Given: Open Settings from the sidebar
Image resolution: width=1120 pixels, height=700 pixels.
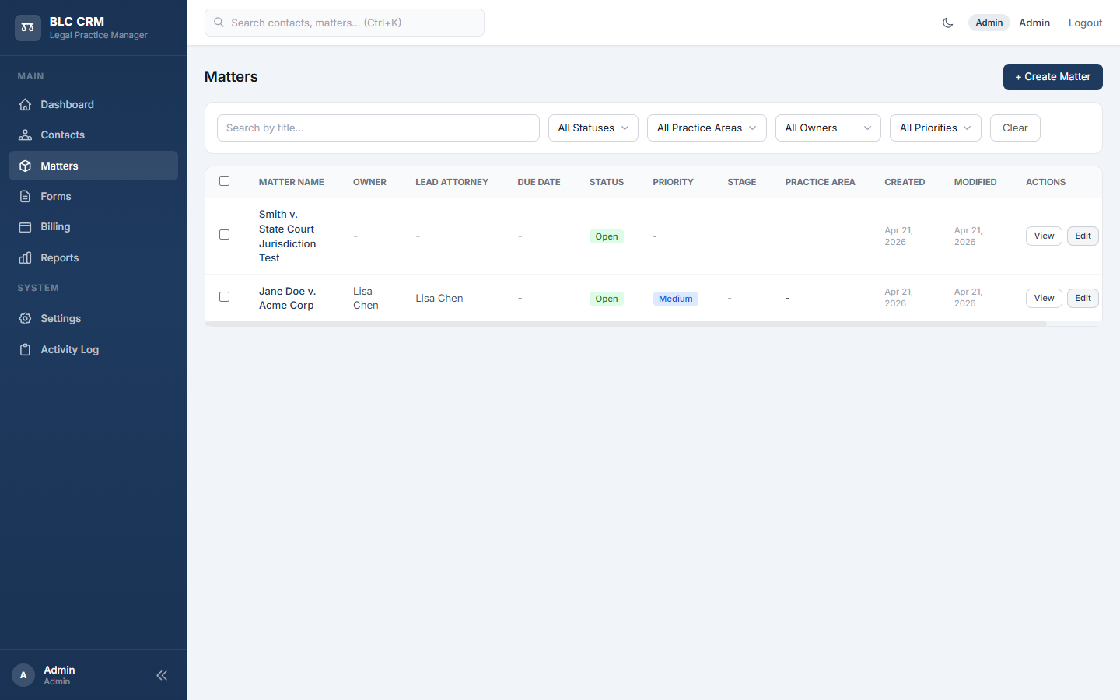Looking at the screenshot, I should pos(93,318).
